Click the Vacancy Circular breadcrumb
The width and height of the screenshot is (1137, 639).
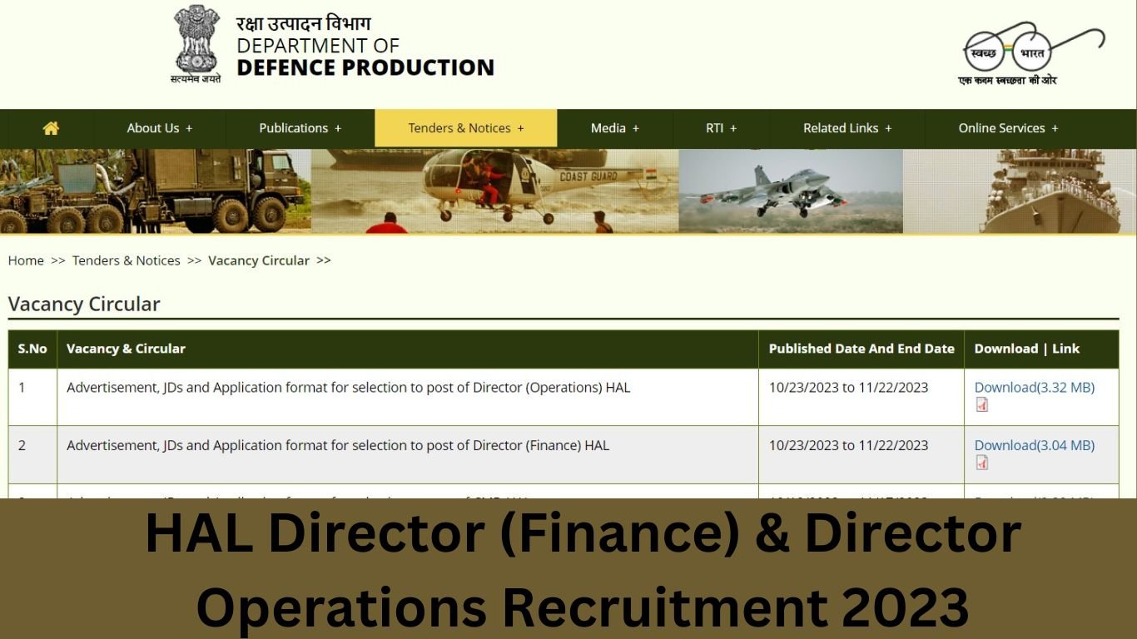click(x=258, y=260)
